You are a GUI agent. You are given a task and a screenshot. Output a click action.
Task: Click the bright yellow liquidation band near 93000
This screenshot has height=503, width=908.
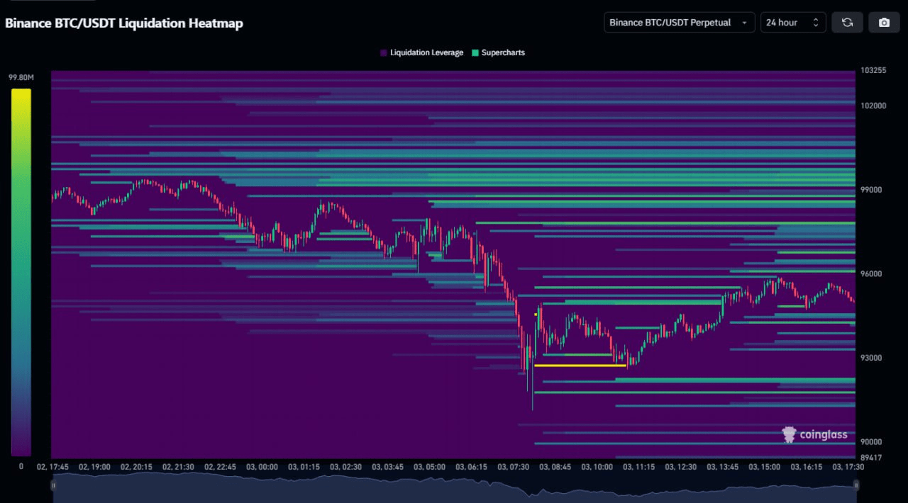[580, 366]
